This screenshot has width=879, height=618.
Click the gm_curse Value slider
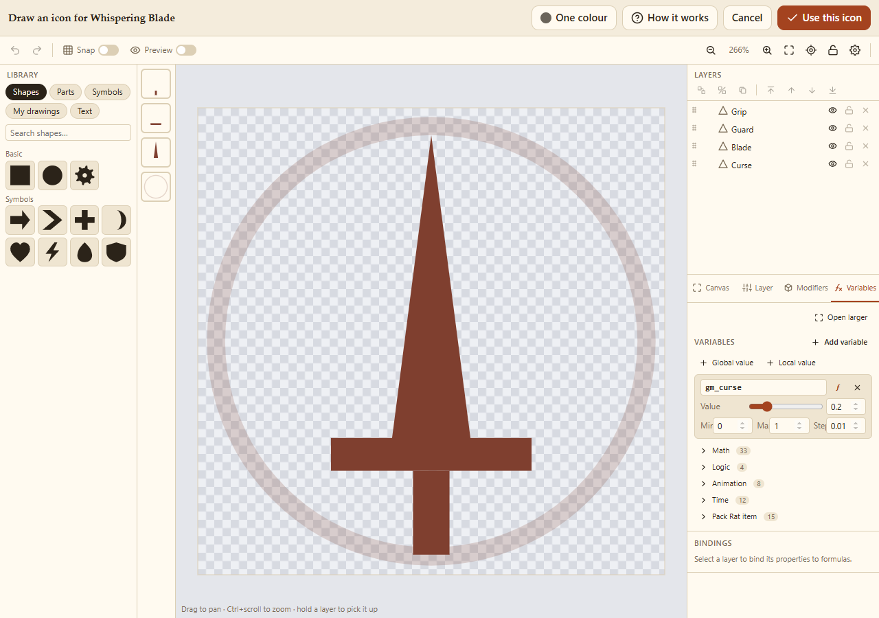click(x=786, y=407)
